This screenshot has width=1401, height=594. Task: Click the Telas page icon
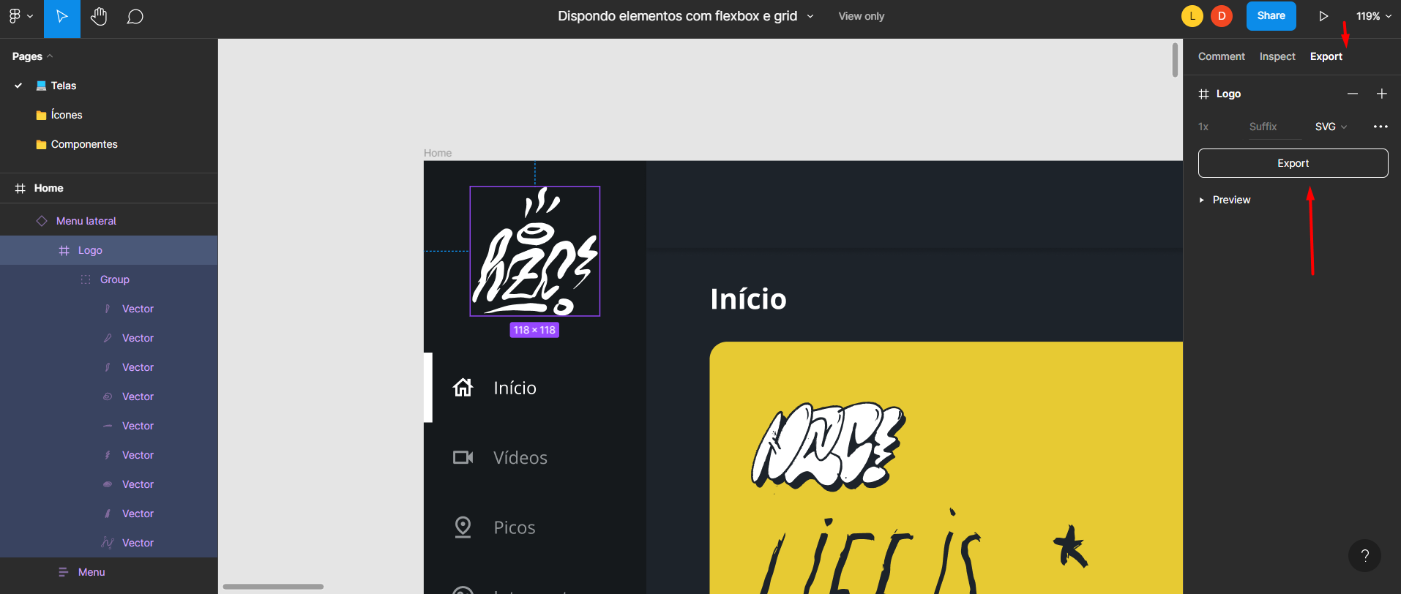pyautogui.click(x=42, y=86)
